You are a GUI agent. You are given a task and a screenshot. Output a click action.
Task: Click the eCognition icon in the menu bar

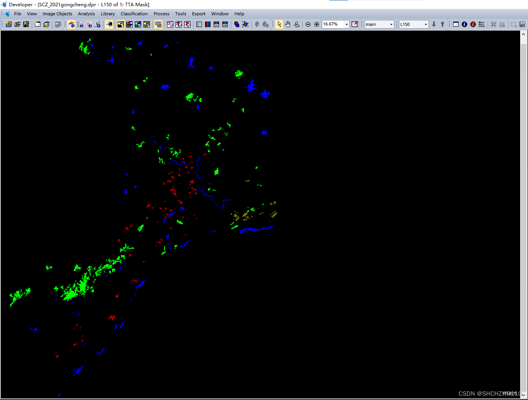[7, 14]
